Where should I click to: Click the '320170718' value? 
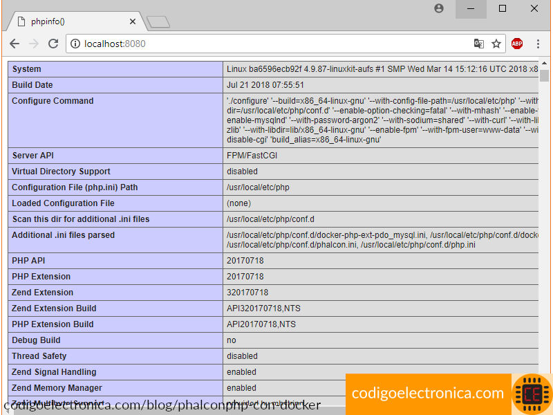click(247, 293)
